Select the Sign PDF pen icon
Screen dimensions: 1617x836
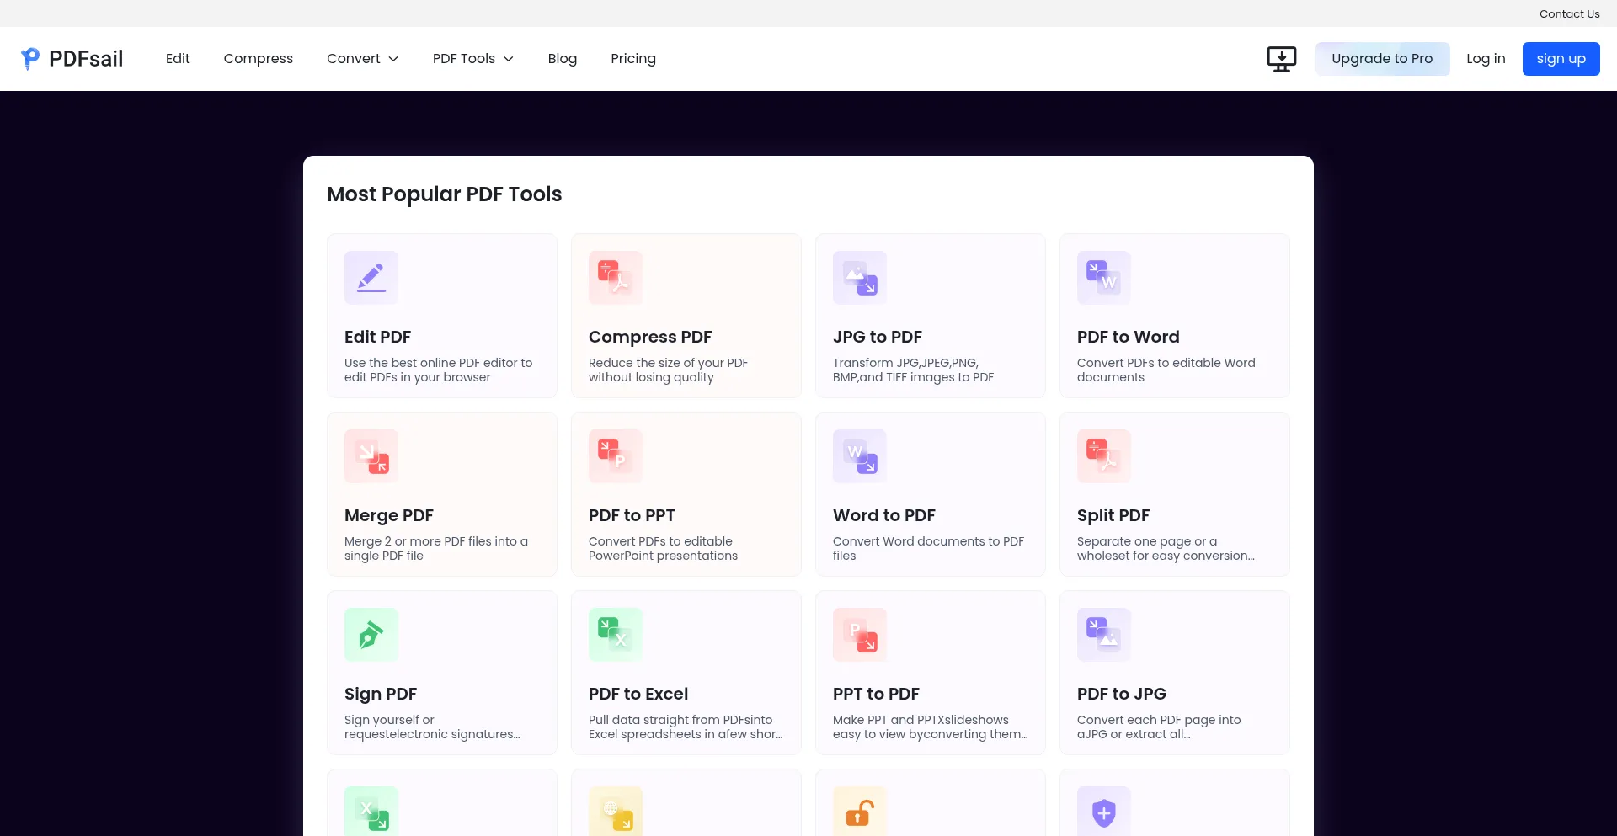coord(371,635)
